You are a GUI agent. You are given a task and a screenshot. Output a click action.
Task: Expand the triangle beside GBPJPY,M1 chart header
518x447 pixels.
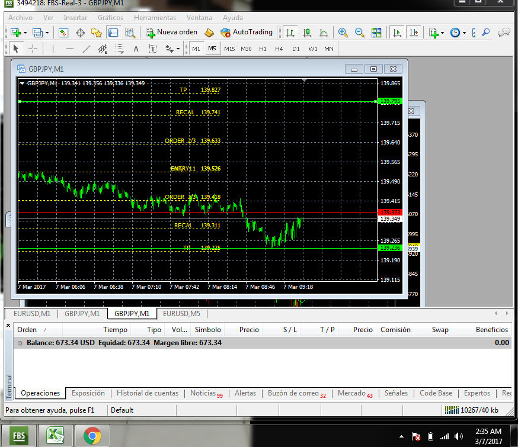click(22, 83)
